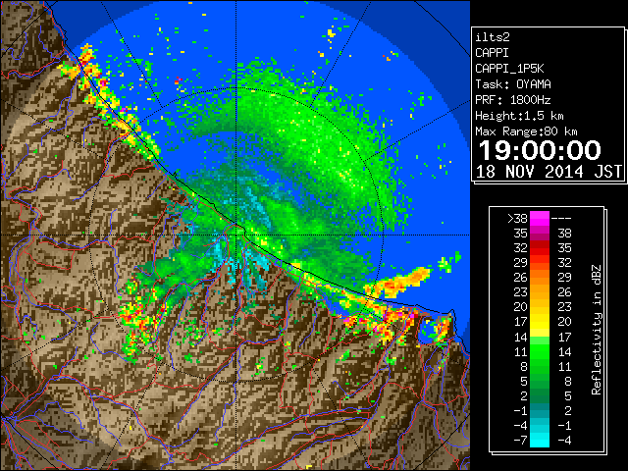Click the radar site at crosshair center
Image resolution: width=628 pixels, height=471 pixels.
pos(236,235)
